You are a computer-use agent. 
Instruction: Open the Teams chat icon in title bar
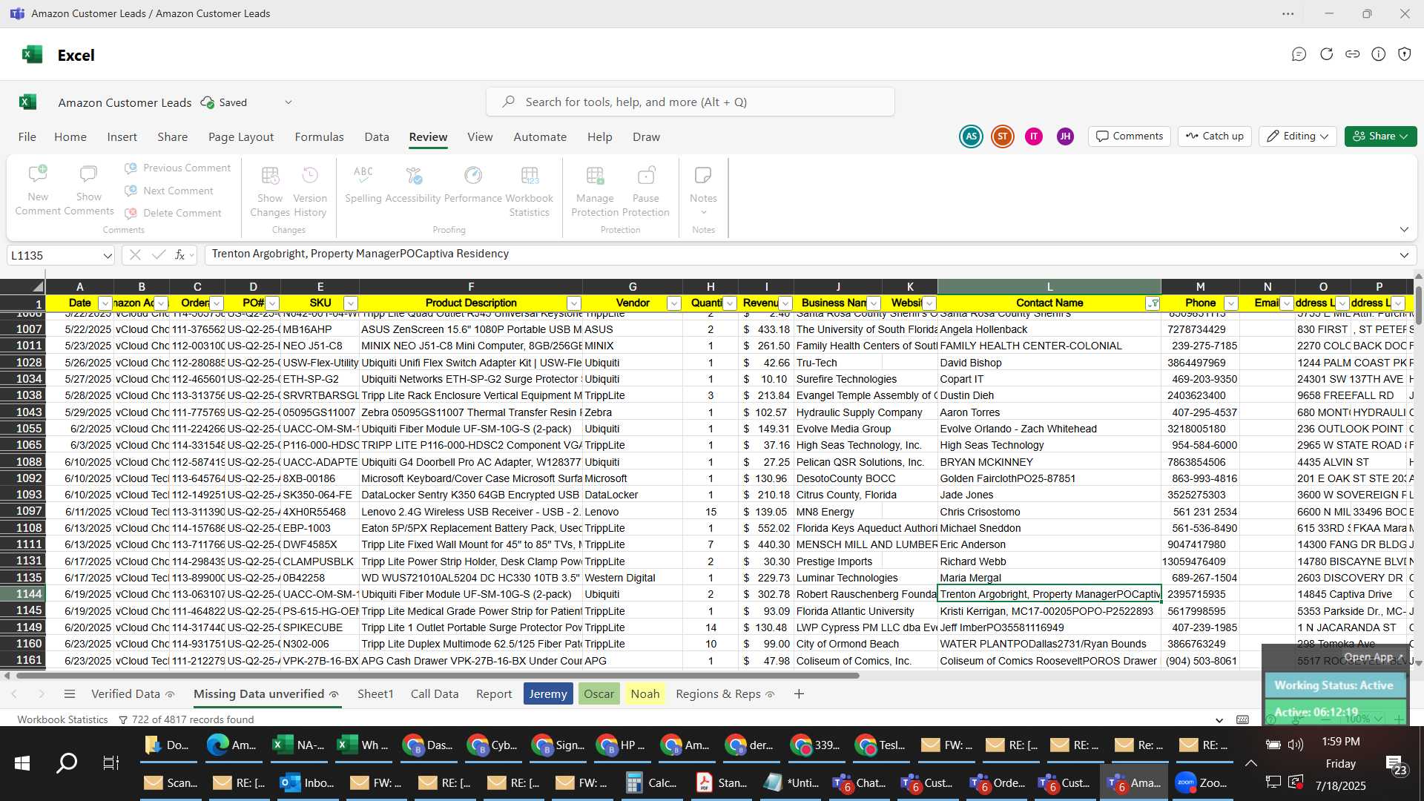click(x=1299, y=54)
